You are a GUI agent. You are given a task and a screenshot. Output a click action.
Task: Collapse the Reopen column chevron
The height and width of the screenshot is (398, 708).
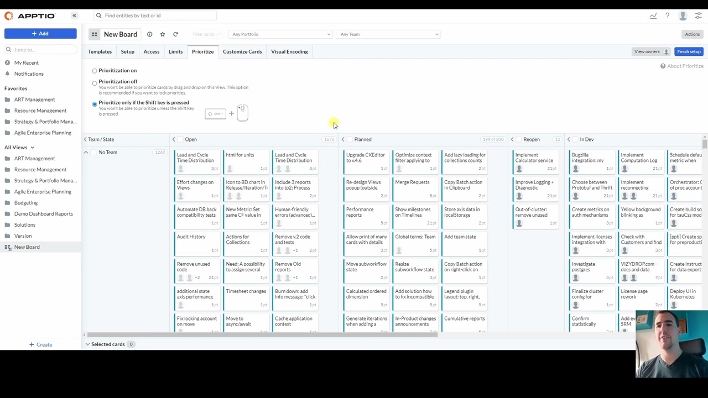point(512,139)
